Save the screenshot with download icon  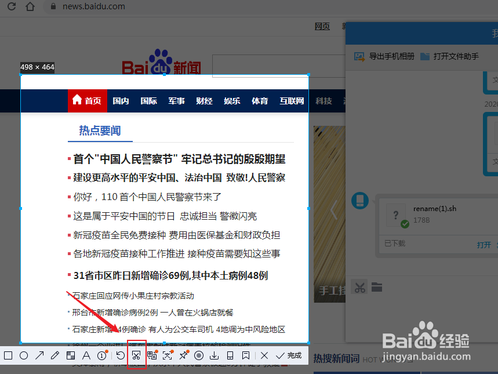click(215, 355)
